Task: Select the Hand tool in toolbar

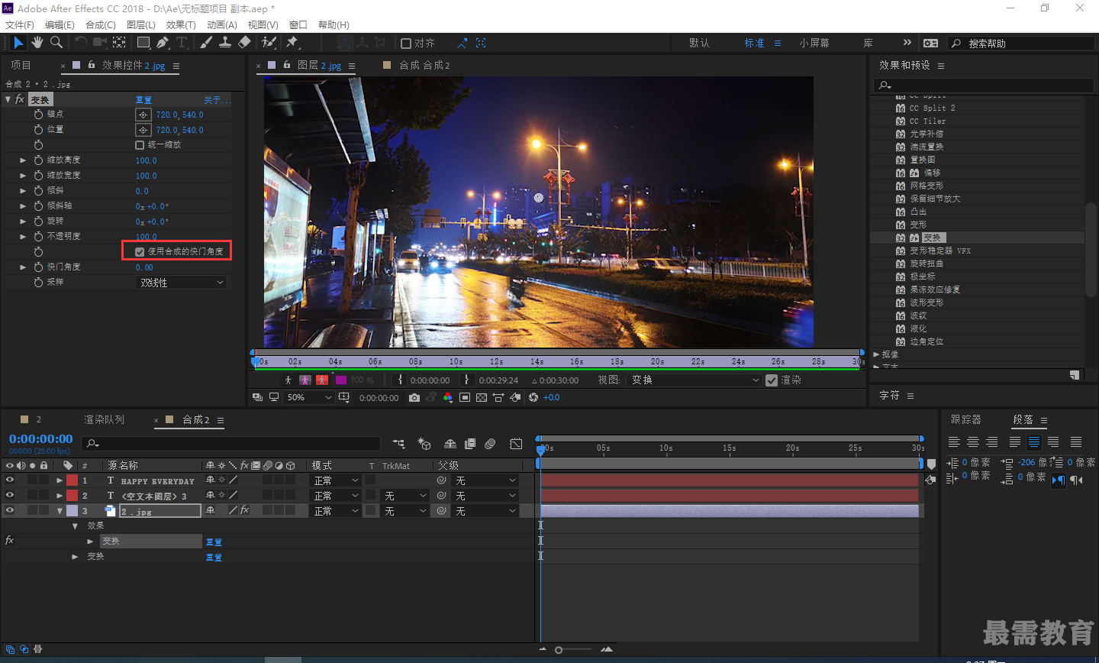Action: 37,43
